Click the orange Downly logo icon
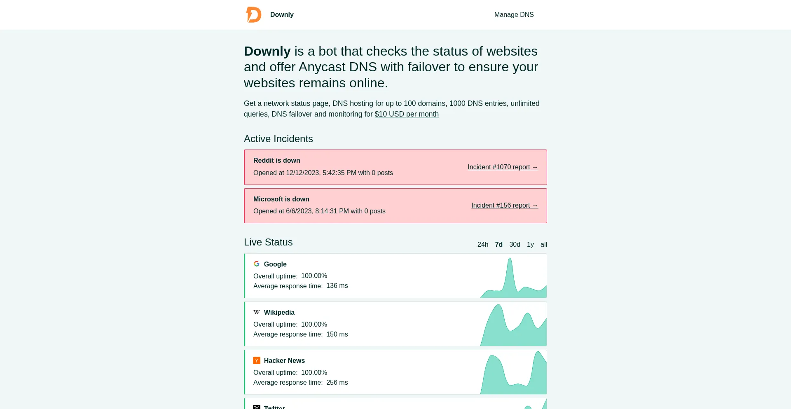Image resolution: width=791 pixels, height=409 pixels. click(254, 15)
